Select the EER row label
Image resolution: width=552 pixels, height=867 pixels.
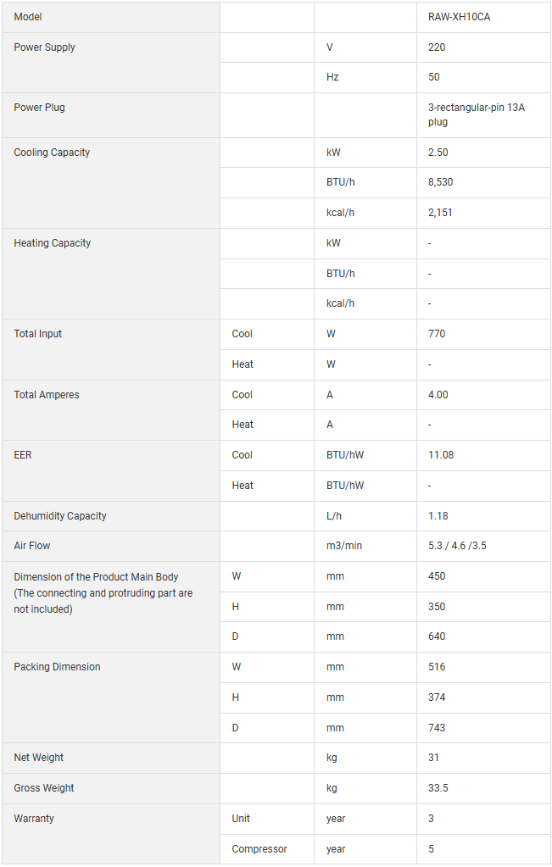pos(23,455)
